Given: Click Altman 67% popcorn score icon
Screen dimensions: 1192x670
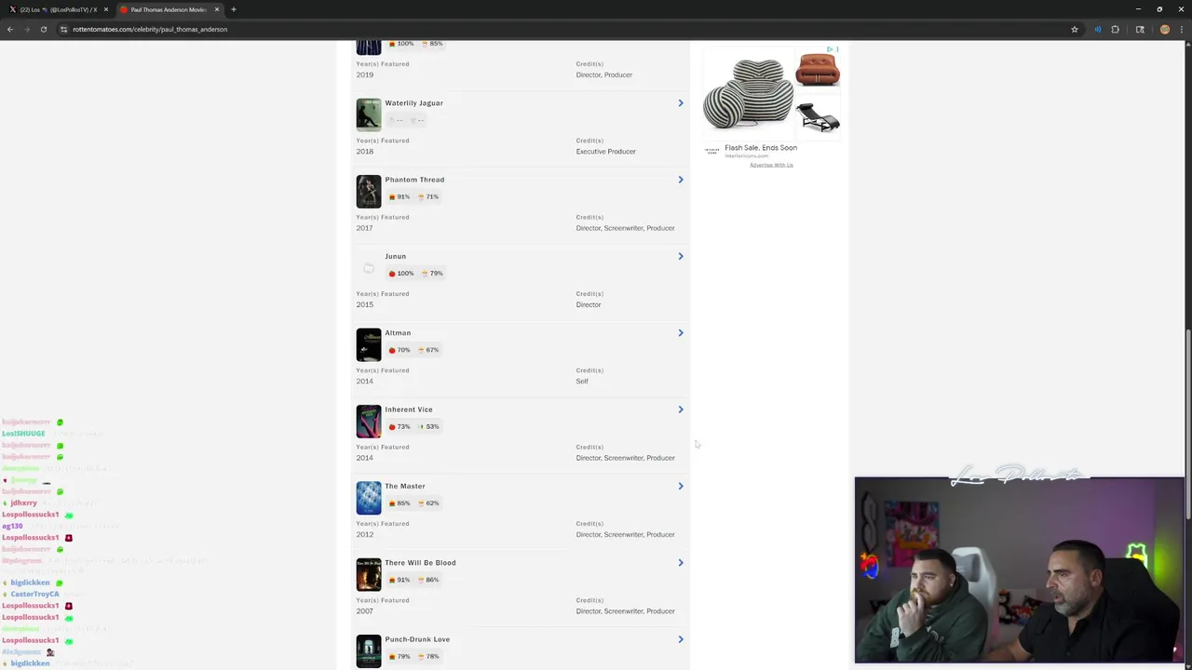Looking at the screenshot, I should [421, 350].
